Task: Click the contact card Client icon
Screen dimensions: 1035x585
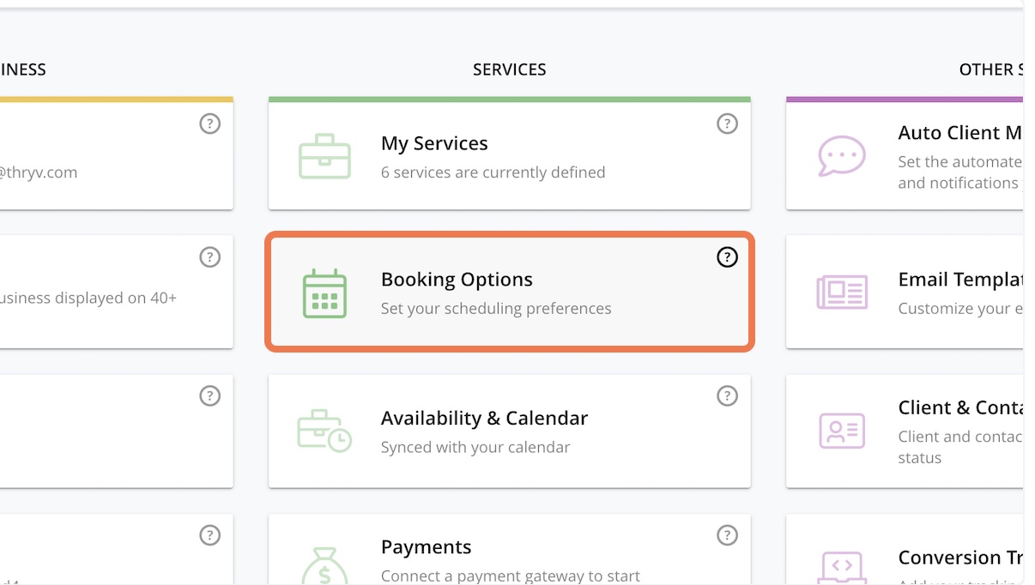Action: pyautogui.click(x=842, y=431)
